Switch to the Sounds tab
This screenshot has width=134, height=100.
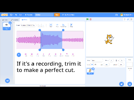(25, 20)
